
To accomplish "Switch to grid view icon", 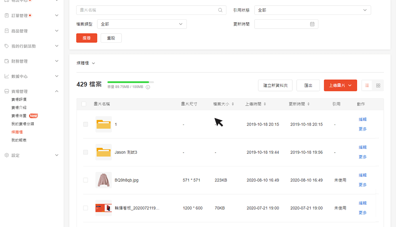I will (378, 85).
